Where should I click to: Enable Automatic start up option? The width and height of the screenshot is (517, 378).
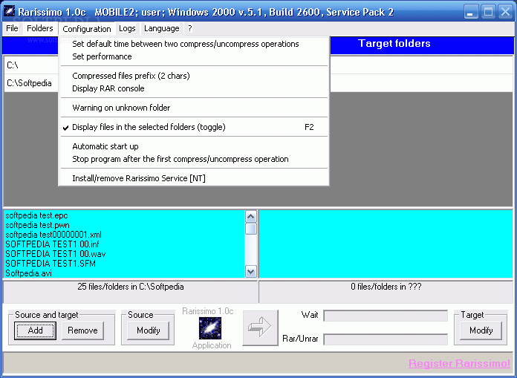(x=194, y=146)
